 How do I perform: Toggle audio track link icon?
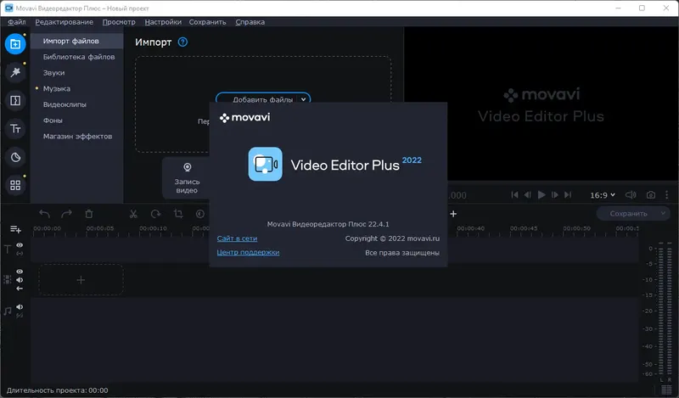coord(20,316)
